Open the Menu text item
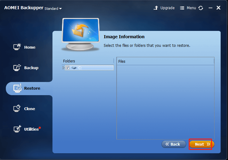228x160 pixels. (x=191, y=8)
